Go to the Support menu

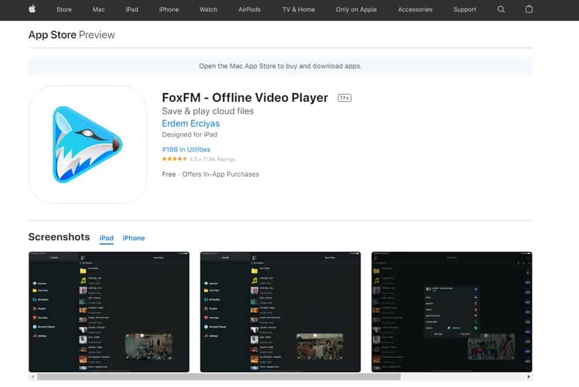coord(465,9)
